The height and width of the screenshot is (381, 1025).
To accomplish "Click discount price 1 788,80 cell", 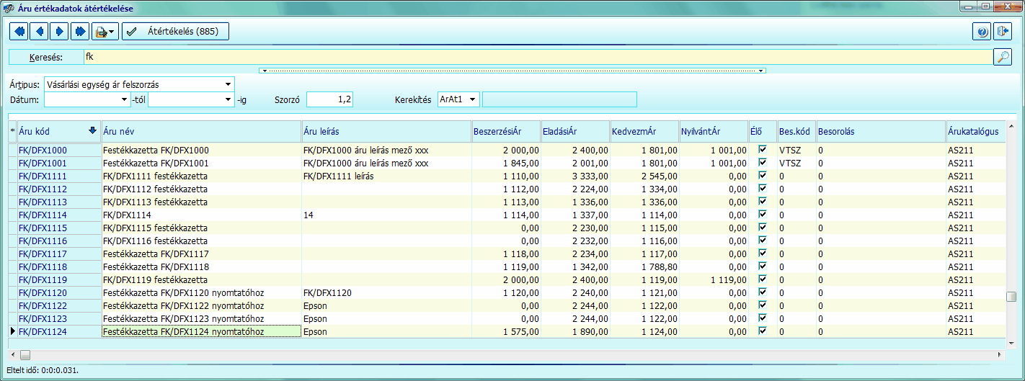I will point(644,266).
